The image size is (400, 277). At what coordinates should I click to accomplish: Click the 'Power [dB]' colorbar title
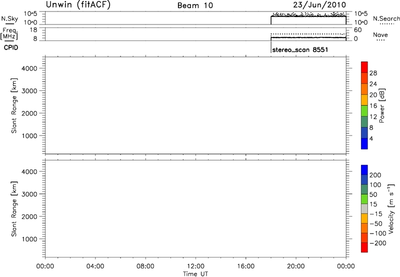pos(382,105)
